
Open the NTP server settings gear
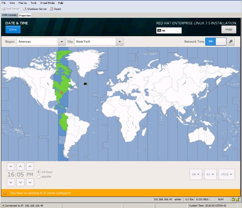click(231, 41)
